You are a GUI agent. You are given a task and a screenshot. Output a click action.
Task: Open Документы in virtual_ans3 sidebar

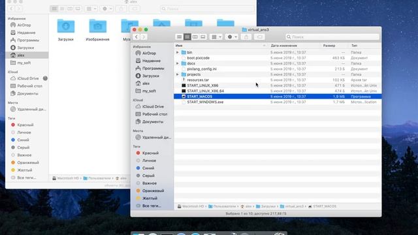click(x=152, y=122)
